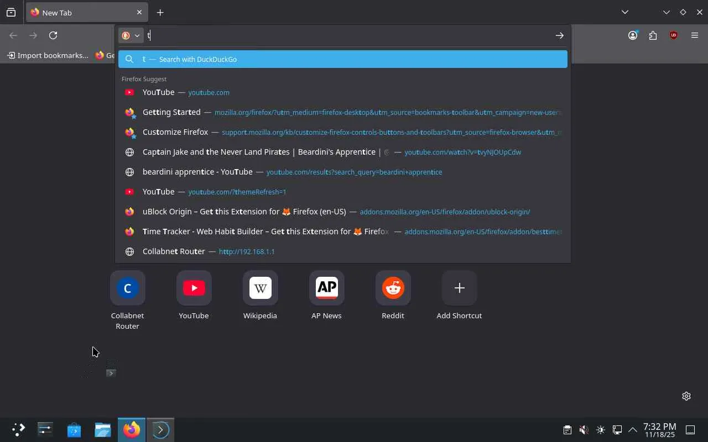This screenshot has width=708, height=442.
Task: Select the Time Tracker extension suggestion
Action: 343,231
